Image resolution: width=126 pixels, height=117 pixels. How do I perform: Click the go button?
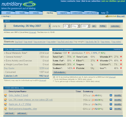(x=94, y=26)
